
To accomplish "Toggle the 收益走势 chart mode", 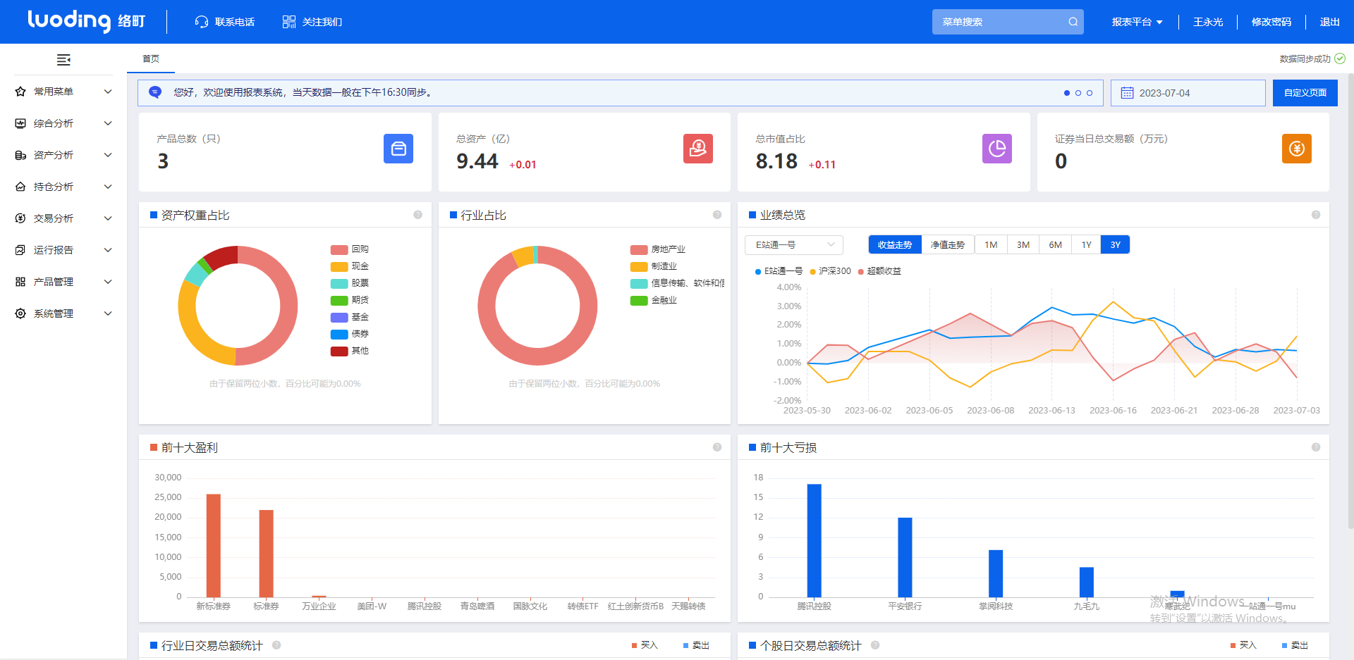I will tap(895, 244).
